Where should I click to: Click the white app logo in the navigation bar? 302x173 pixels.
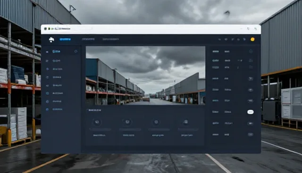pyautogui.click(x=51, y=39)
